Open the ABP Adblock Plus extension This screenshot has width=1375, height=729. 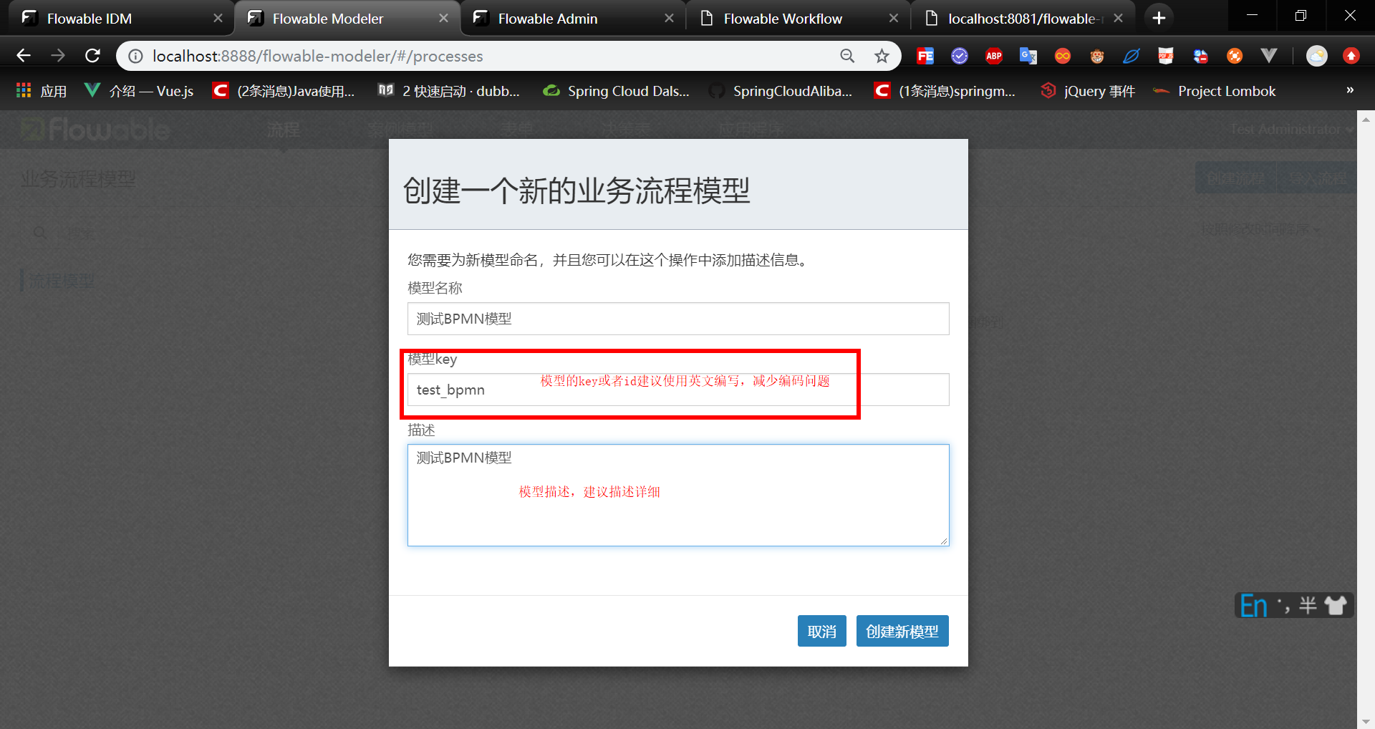point(994,56)
